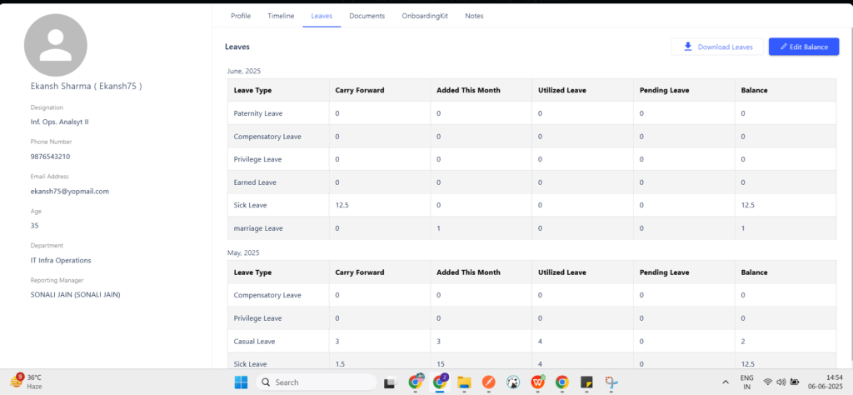Open the ENG IN language switcher

click(746, 382)
